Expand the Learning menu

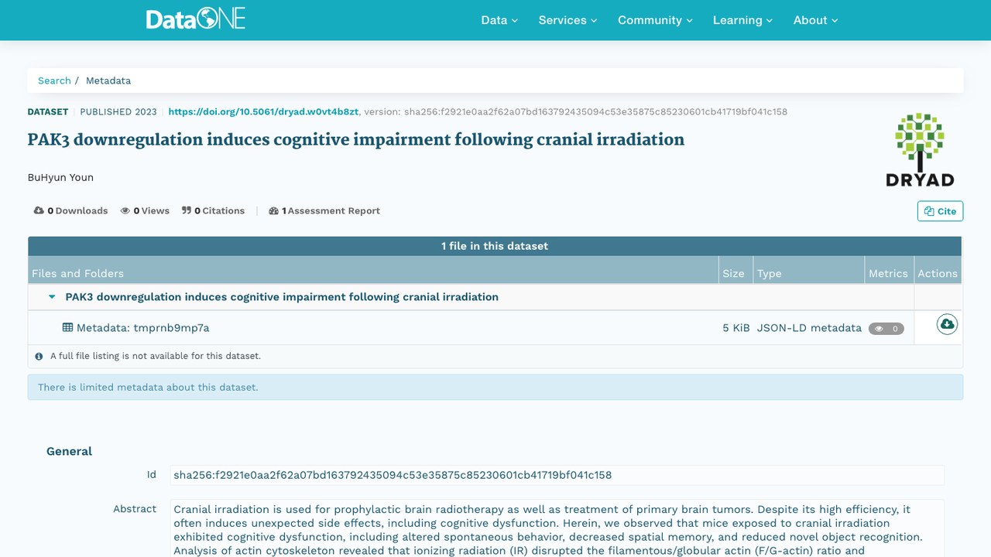coord(742,20)
